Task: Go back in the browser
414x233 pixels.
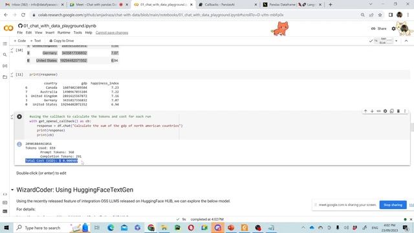Action: [x=6, y=15]
